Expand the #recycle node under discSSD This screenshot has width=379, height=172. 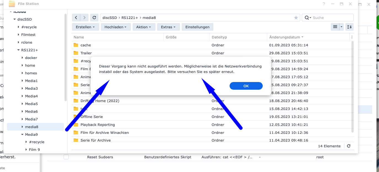click(18, 27)
